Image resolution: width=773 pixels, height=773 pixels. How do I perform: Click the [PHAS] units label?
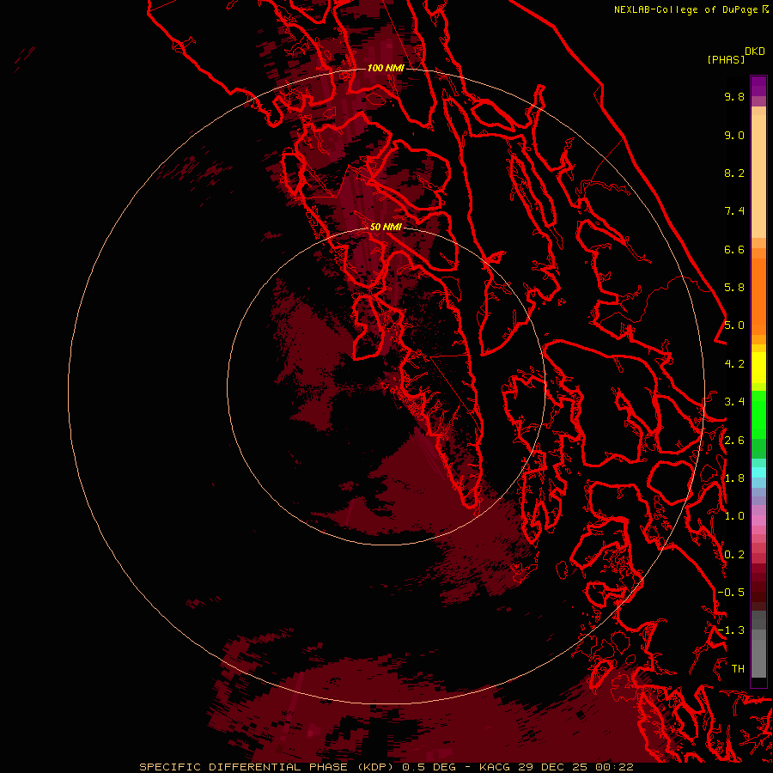click(726, 59)
